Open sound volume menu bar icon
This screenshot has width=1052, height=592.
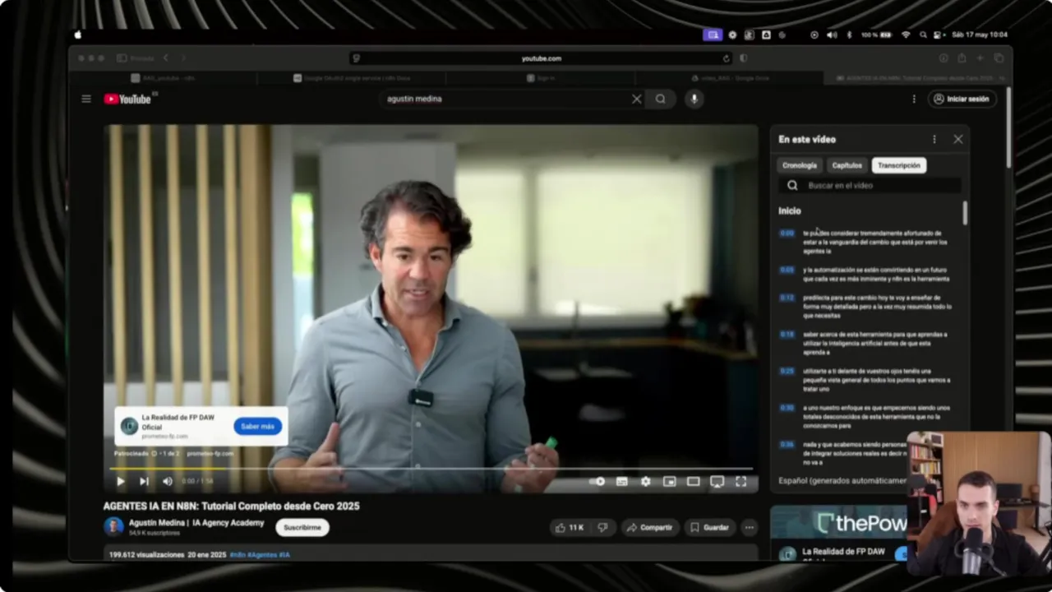click(831, 35)
